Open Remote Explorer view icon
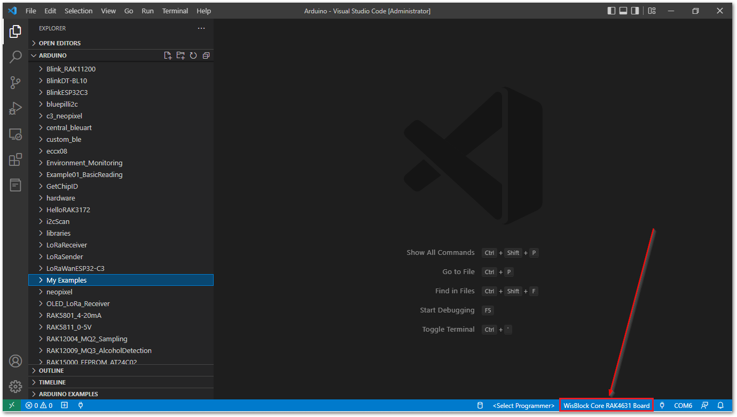 (15, 134)
